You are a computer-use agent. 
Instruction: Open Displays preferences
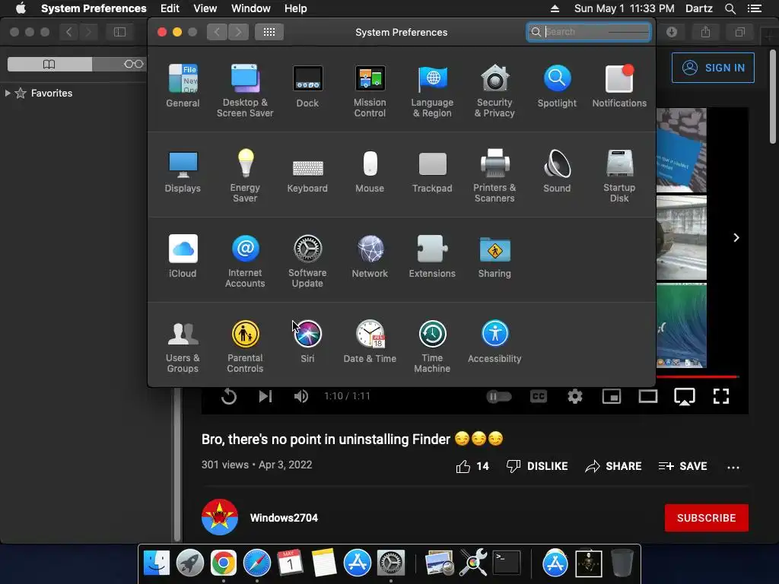coord(183,171)
